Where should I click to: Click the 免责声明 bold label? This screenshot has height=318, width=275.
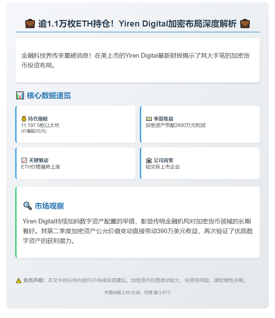[x=34, y=280]
